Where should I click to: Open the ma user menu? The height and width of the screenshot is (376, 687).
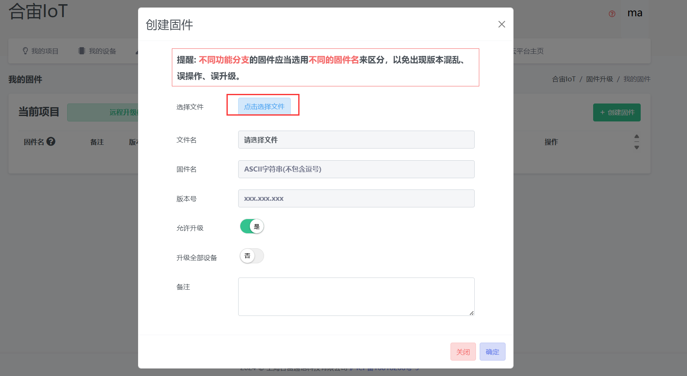(x=635, y=13)
